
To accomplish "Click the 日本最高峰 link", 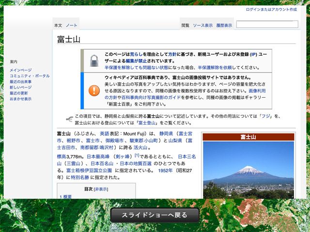I will 98,157.
